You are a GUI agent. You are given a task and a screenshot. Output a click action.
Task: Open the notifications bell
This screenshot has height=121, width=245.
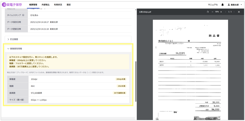222,5
